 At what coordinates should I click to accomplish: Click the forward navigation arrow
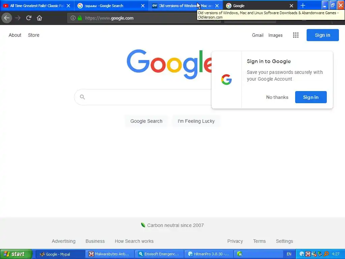(18, 18)
